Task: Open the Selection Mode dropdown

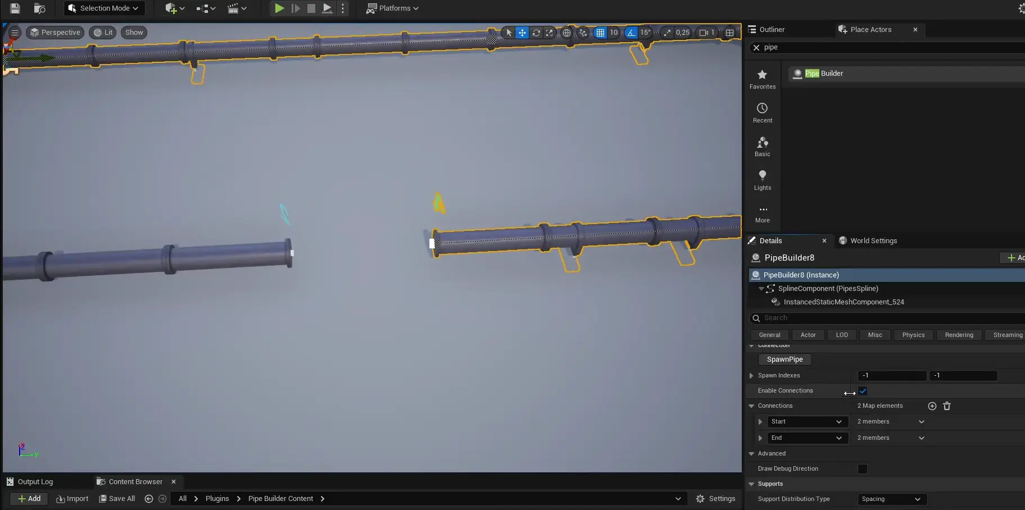Action: coord(104,8)
